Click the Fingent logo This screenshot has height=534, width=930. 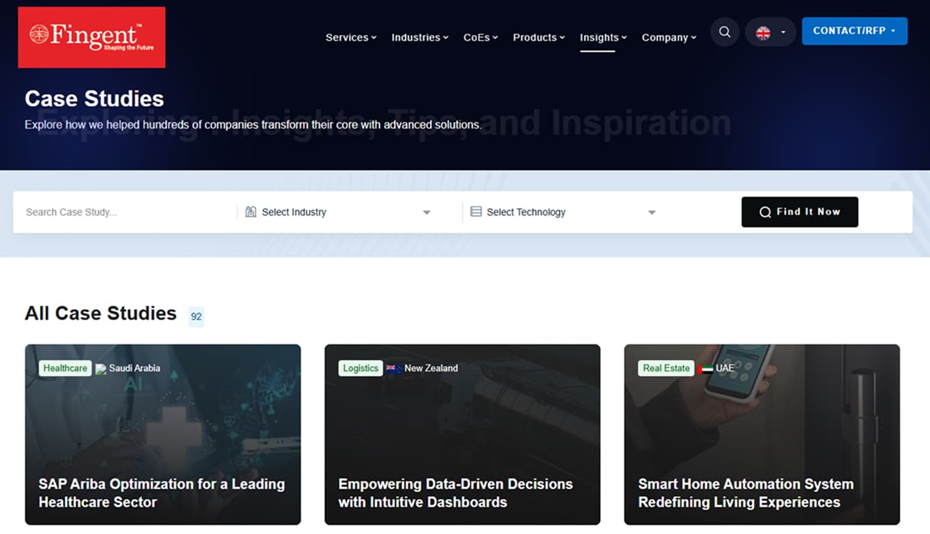tap(92, 37)
